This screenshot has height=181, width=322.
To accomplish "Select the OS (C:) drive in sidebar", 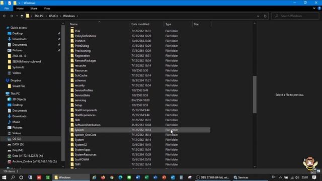I will (x=17, y=139).
